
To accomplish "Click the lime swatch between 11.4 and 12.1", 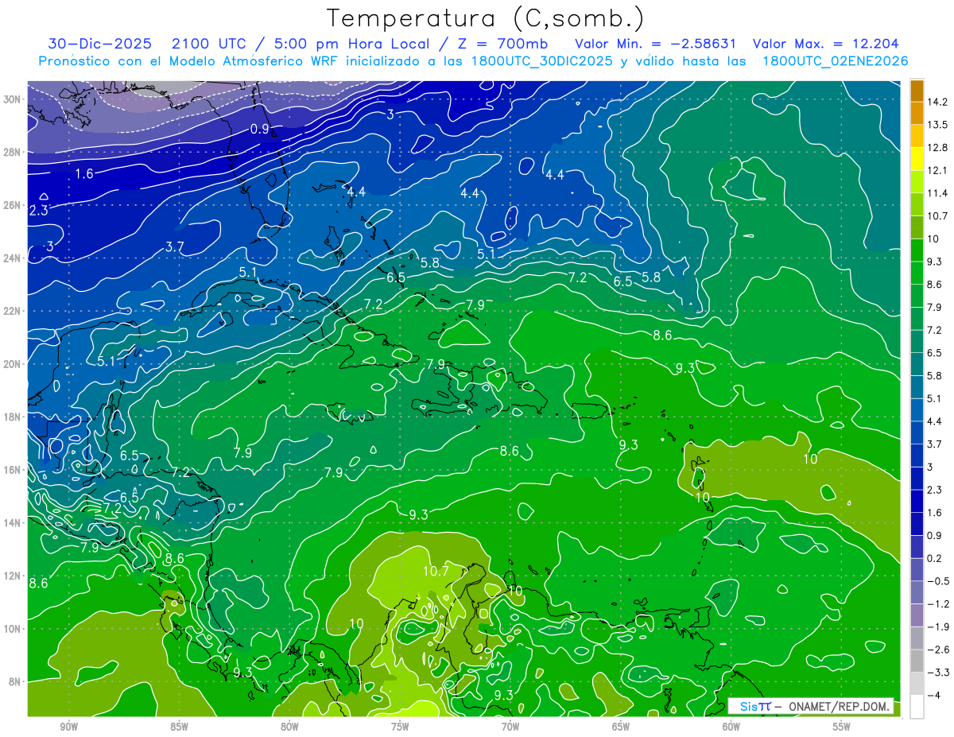I will pos(917,181).
